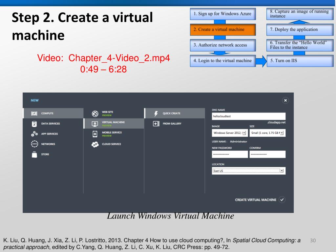Close the New dialog panel
The image size is (336, 252).
(285, 100)
